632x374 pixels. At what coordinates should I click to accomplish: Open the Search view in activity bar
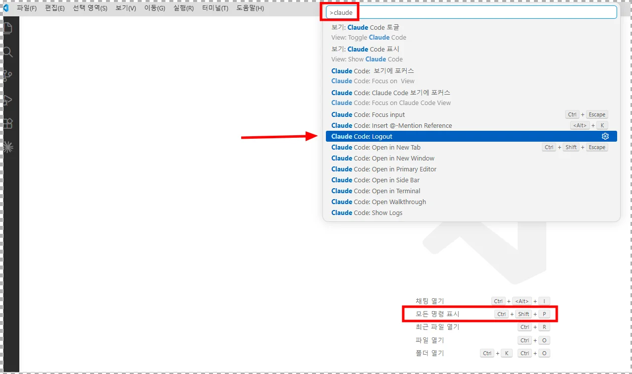(8, 52)
